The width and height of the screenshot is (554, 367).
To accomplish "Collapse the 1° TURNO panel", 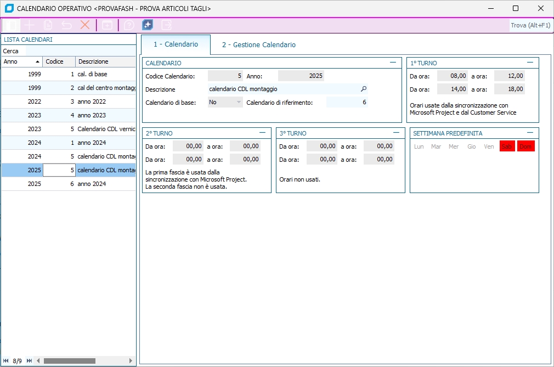I will click(x=530, y=63).
